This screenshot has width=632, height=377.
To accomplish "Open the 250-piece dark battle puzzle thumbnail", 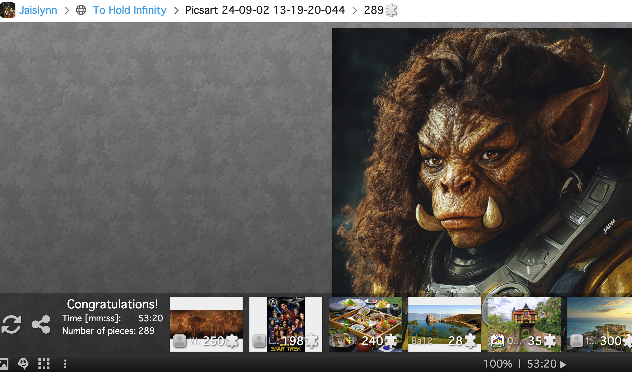I will point(206,324).
